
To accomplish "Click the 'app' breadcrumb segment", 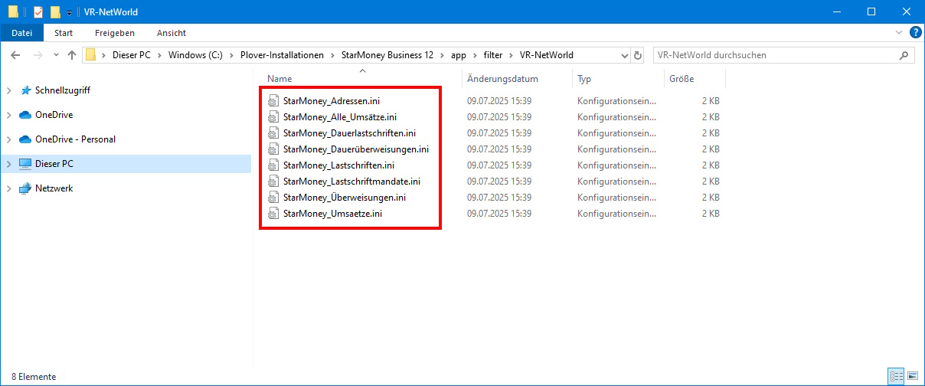I will [x=458, y=55].
